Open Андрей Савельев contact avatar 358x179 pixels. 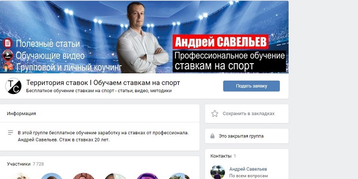tap(217, 172)
